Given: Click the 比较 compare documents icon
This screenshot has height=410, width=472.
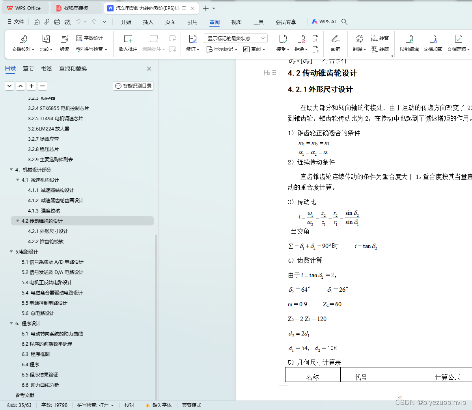Looking at the screenshot, I should (x=46, y=43).
